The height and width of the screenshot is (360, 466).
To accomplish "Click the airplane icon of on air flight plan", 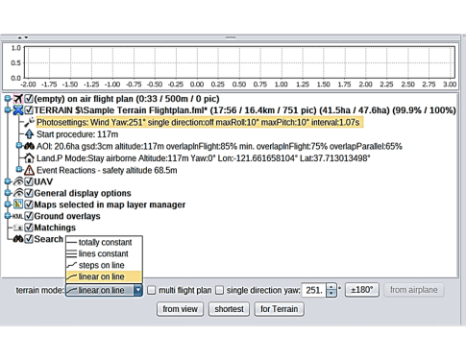I will tap(18, 99).
